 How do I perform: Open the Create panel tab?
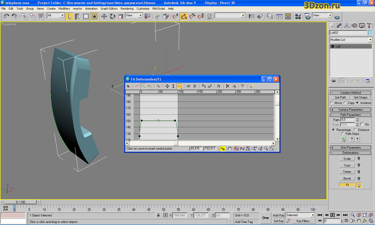pyautogui.click(x=332, y=25)
